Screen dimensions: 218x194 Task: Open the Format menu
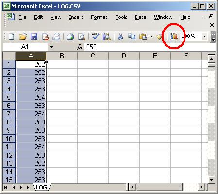(99, 17)
